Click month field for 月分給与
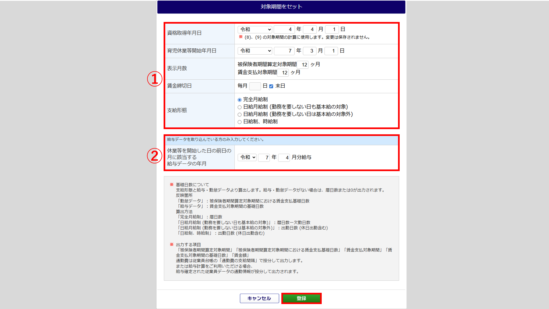This screenshot has height=309, width=549. [284, 158]
